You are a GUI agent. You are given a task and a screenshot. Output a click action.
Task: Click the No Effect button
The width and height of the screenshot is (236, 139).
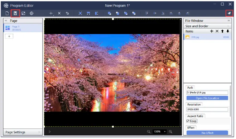(207, 133)
